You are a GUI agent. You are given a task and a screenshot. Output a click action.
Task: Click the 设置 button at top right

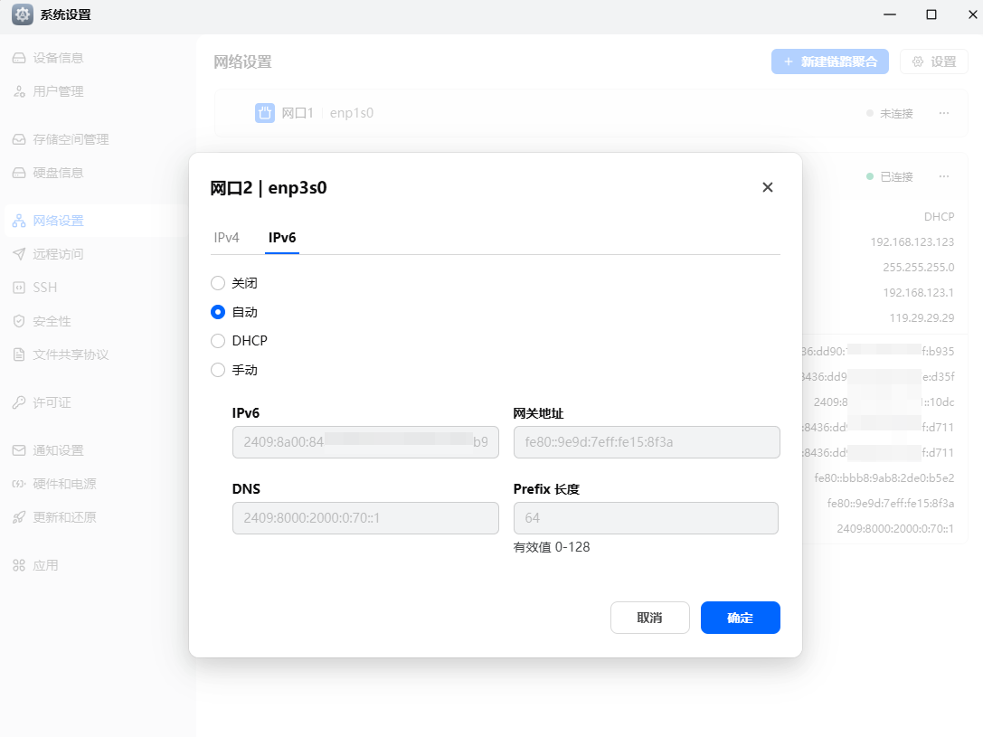[x=934, y=61]
